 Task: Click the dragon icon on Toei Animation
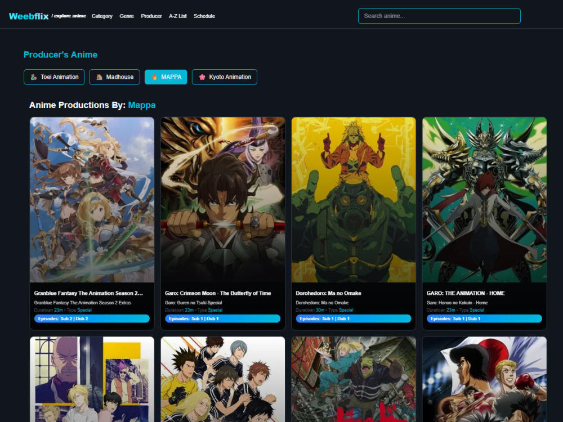[34, 77]
